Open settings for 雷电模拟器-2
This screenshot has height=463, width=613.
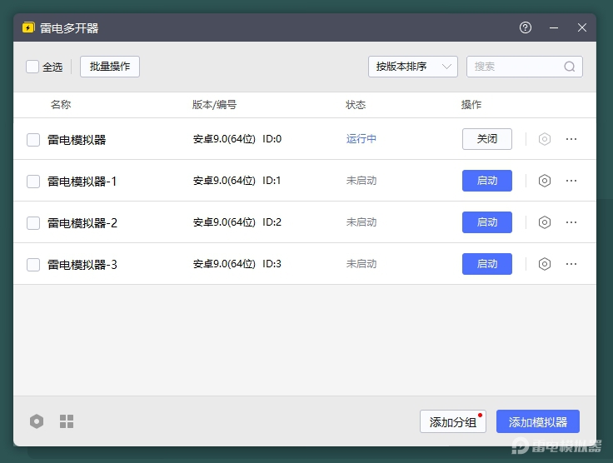pyautogui.click(x=545, y=222)
